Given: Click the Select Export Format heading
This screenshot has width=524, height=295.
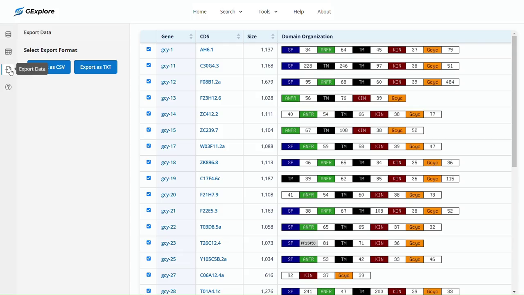Looking at the screenshot, I should [x=50, y=50].
